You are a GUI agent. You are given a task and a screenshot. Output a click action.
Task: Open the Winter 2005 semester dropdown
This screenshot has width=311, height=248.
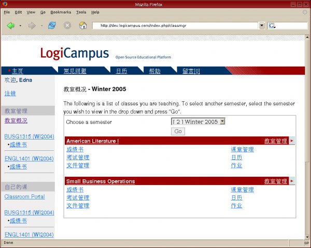pos(198,121)
